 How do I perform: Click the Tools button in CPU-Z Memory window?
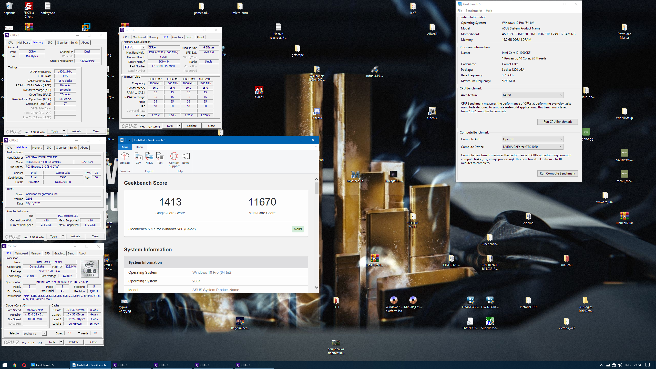point(55,131)
